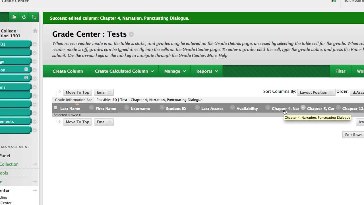The height and width of the screenshot is (205, 364).
Task: Open the Manage menu
Action: [x=175, y=71]
